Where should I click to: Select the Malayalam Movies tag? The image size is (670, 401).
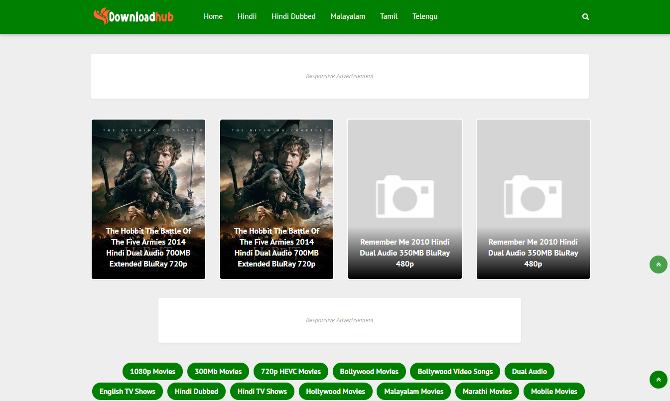pos(414,392)
